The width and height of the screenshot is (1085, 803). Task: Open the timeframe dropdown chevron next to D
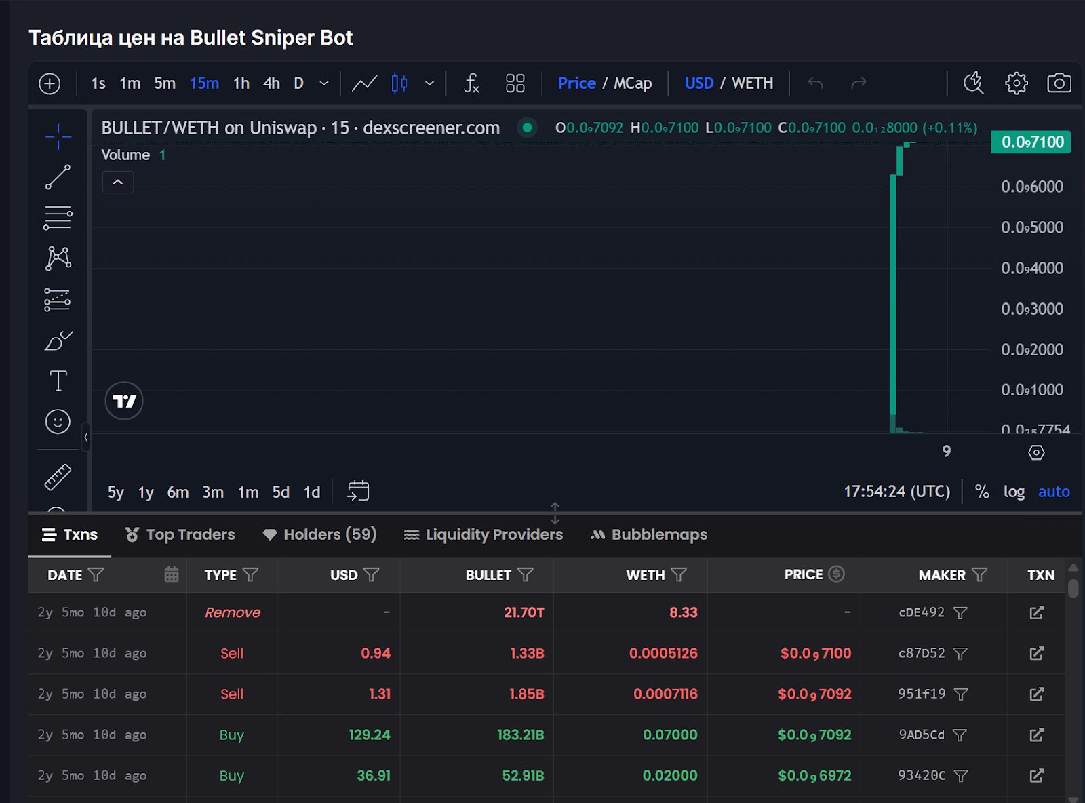tap(323, 83)
